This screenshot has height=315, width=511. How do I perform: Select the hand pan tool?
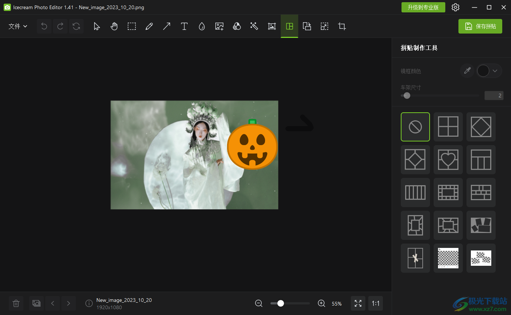pos(114,26)
